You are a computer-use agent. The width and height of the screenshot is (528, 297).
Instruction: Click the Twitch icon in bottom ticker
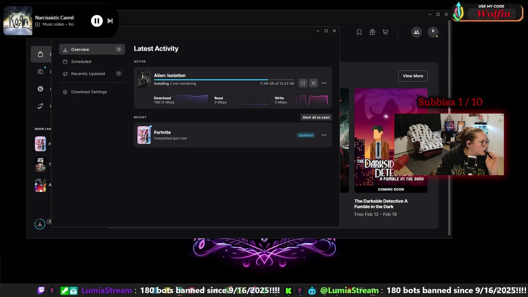[41, 290]
